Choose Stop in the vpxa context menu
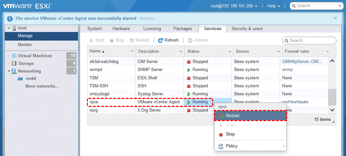346x156 pixels. pyautogui.click(x=251, y=134)
